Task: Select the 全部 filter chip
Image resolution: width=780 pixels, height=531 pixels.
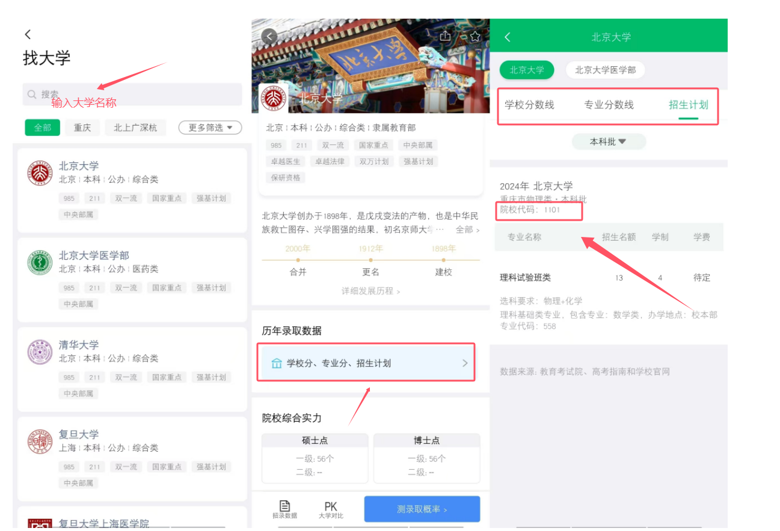Action: coord(42,127)
